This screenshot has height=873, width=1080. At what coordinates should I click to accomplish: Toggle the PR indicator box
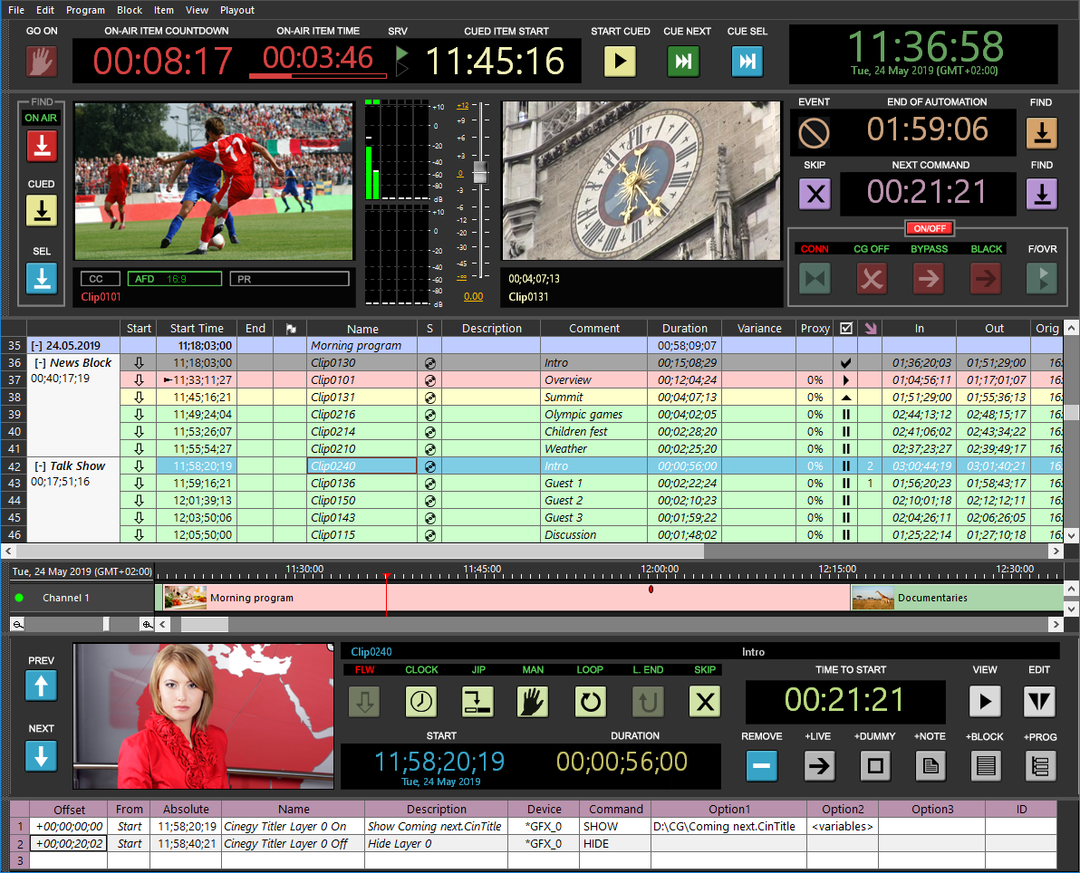click(289, 279)
